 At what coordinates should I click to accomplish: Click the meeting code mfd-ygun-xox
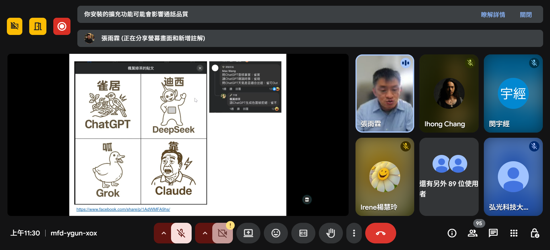(74, 233)
